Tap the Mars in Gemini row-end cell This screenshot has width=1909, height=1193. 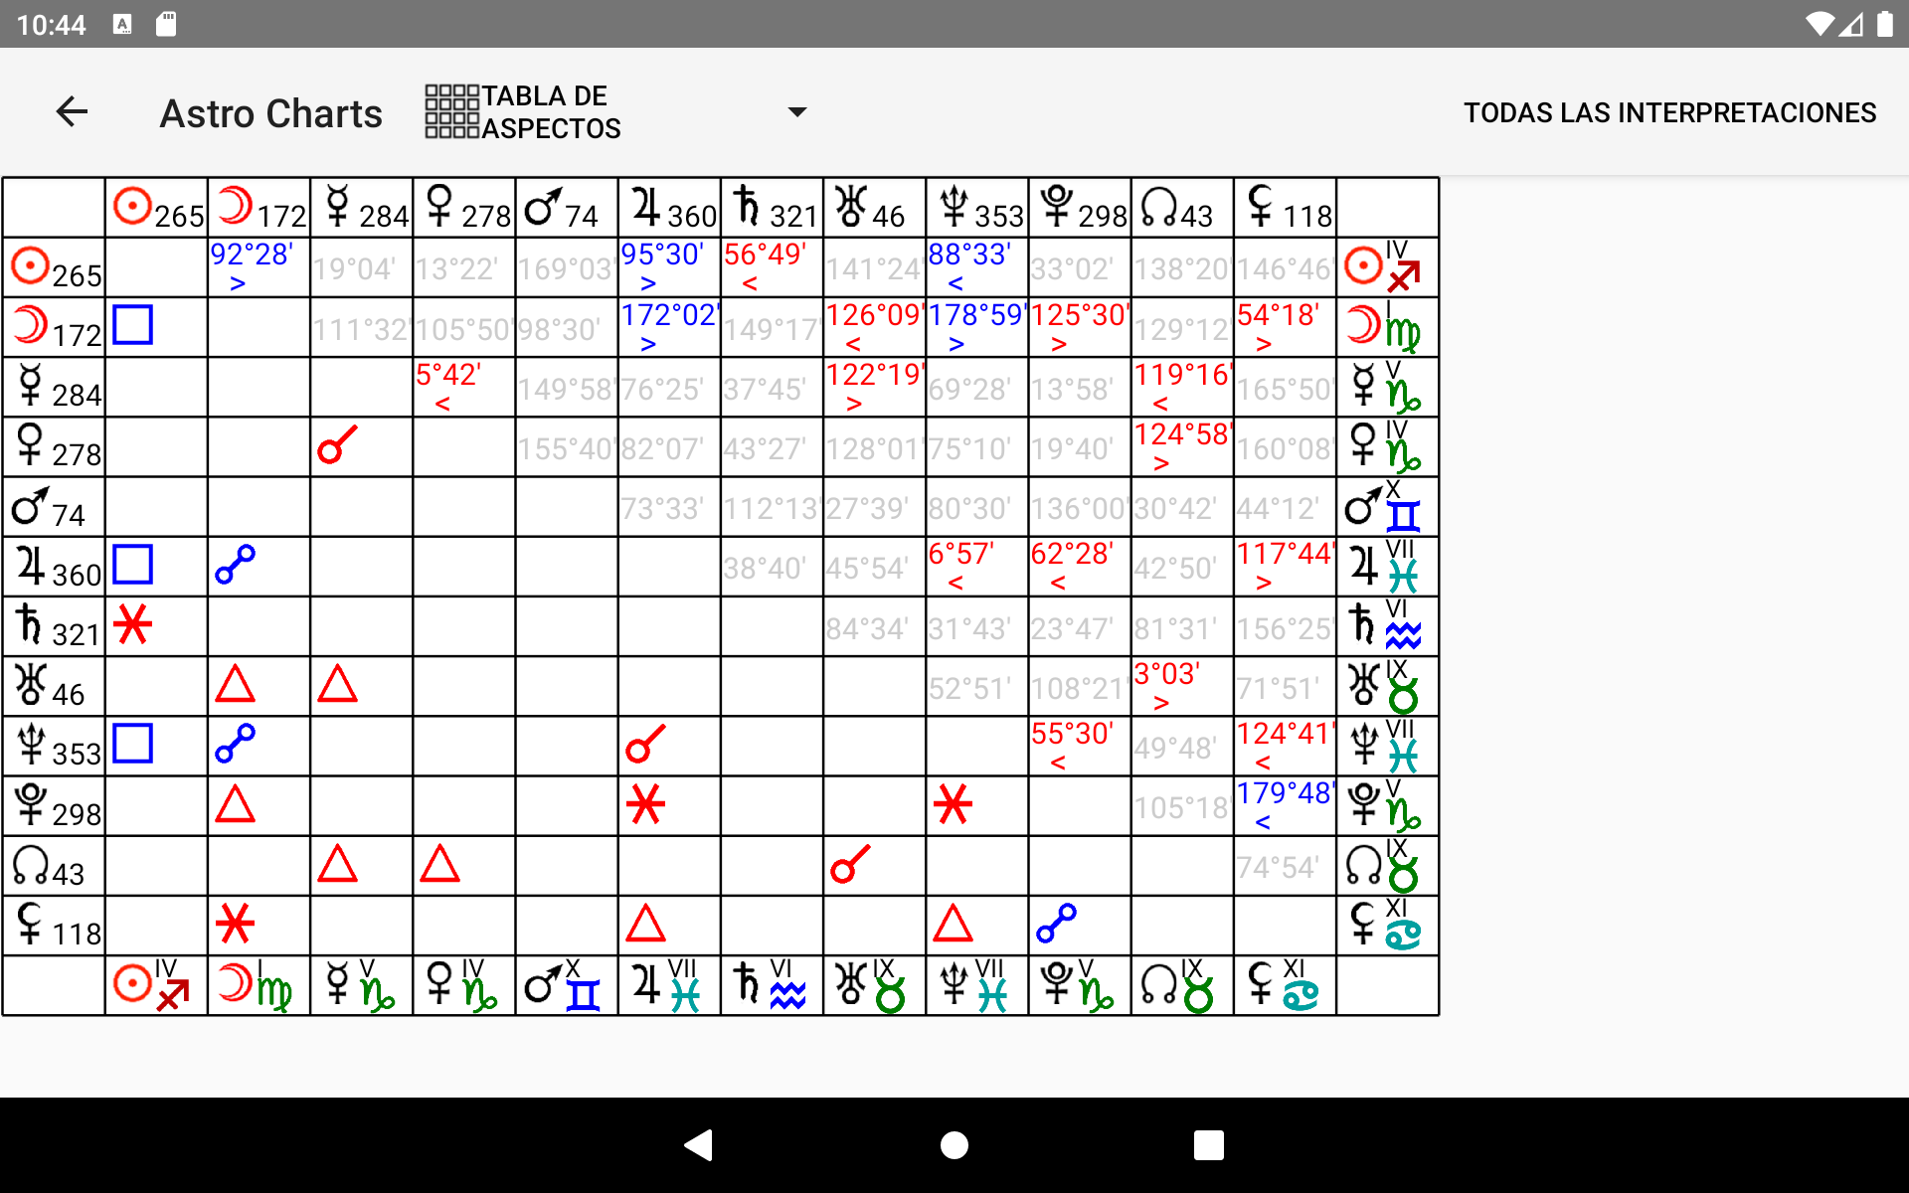tap(1388, 507)
